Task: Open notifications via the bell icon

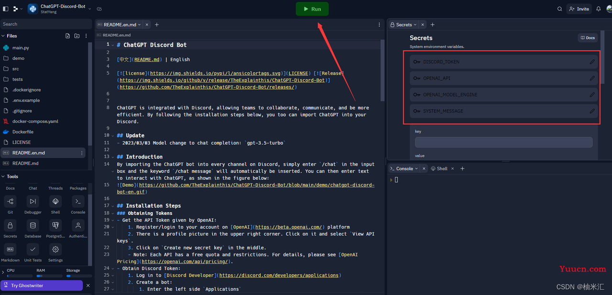Action: (x=598, y=9)
